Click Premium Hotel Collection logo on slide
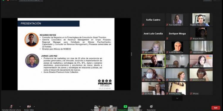The image size is (223, 111). tap(105, 83)
